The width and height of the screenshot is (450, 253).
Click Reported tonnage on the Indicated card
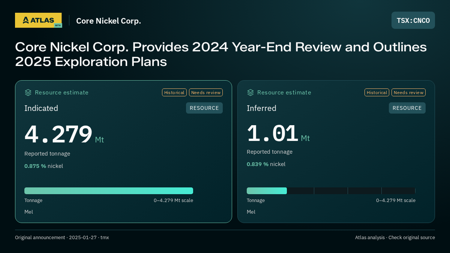click(47, 154)
